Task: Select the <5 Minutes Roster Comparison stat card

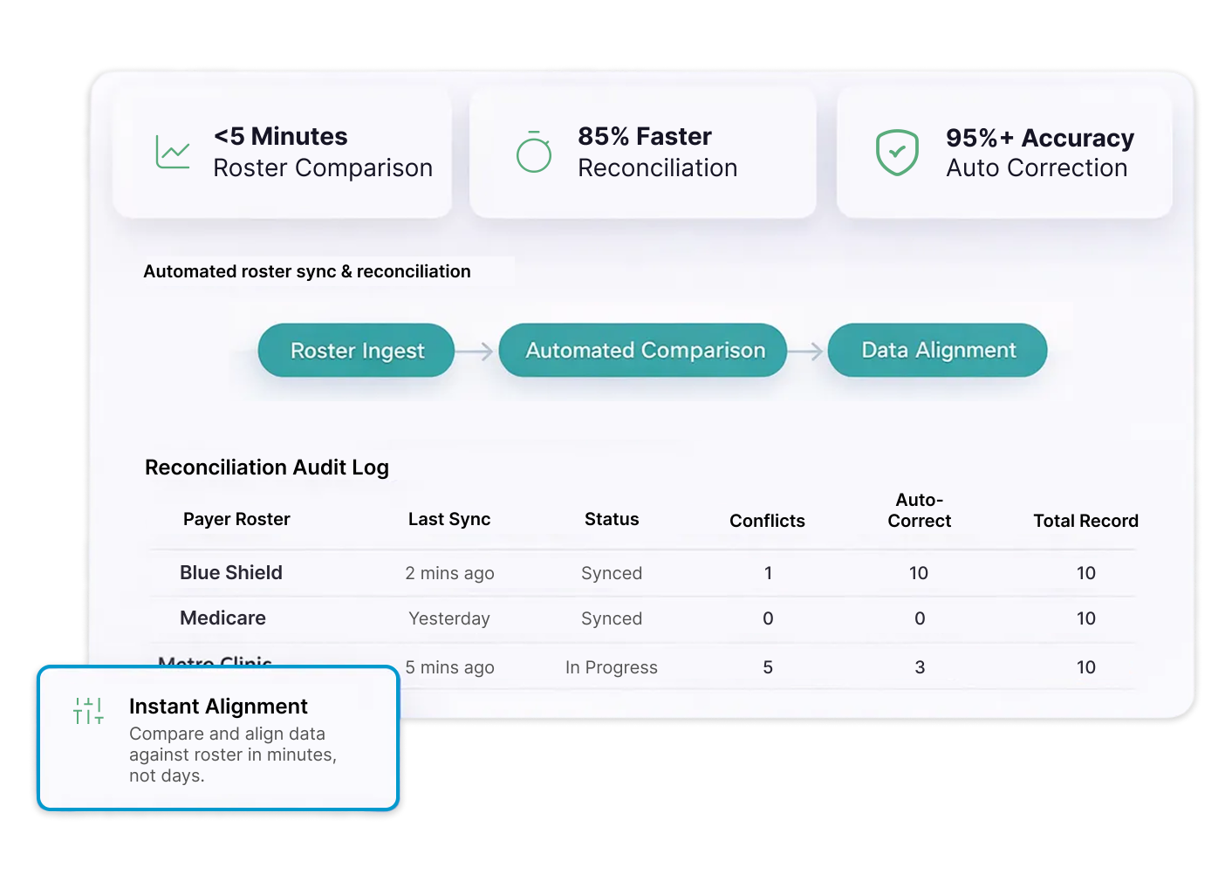Action: 281,153
